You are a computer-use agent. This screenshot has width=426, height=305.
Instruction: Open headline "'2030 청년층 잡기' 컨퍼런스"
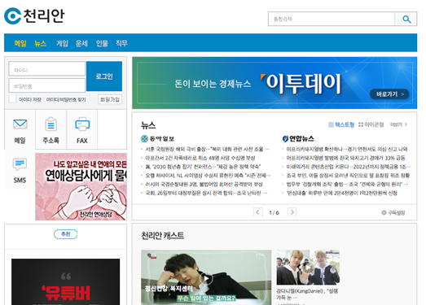point(203,167)
